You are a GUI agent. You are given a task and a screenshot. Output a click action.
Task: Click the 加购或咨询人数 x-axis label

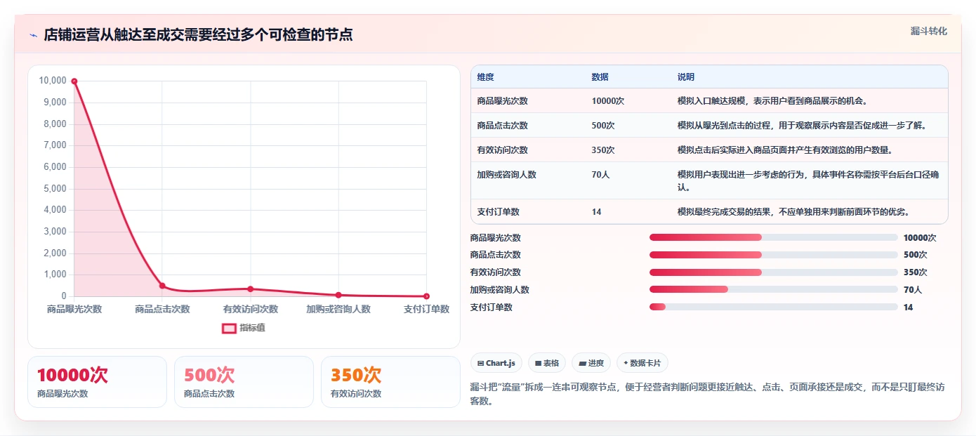pyautogui.click(x=338, y=309)
